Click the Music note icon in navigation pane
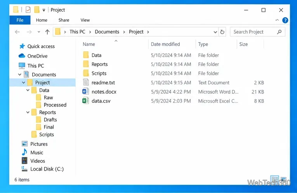The height and width of the screenshot is (193, 297). (x=24, y=152)
